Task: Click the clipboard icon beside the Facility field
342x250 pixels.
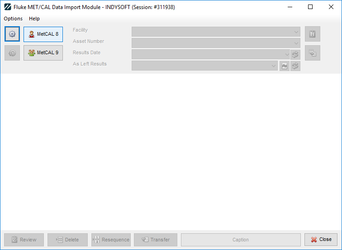Action: coord(312,34)
